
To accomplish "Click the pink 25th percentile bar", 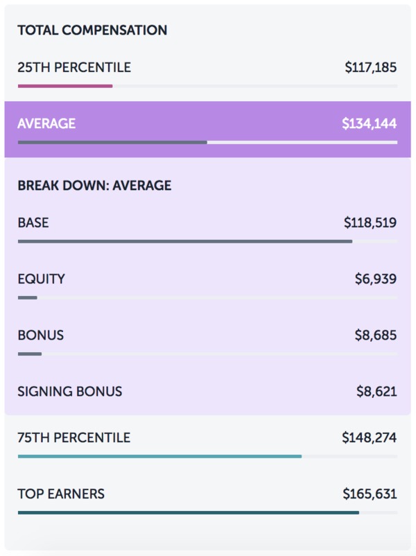I will (x=65, y=86).
